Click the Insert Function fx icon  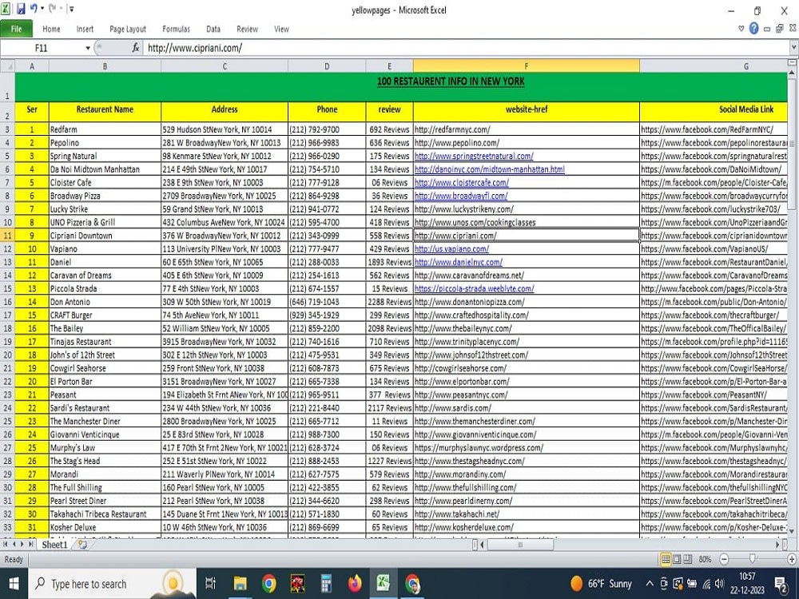pyautogui.click(x=136, y=48)
